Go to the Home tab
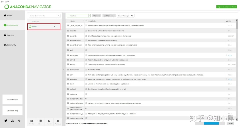Screen dimensions: 240x128 [12, 15]
